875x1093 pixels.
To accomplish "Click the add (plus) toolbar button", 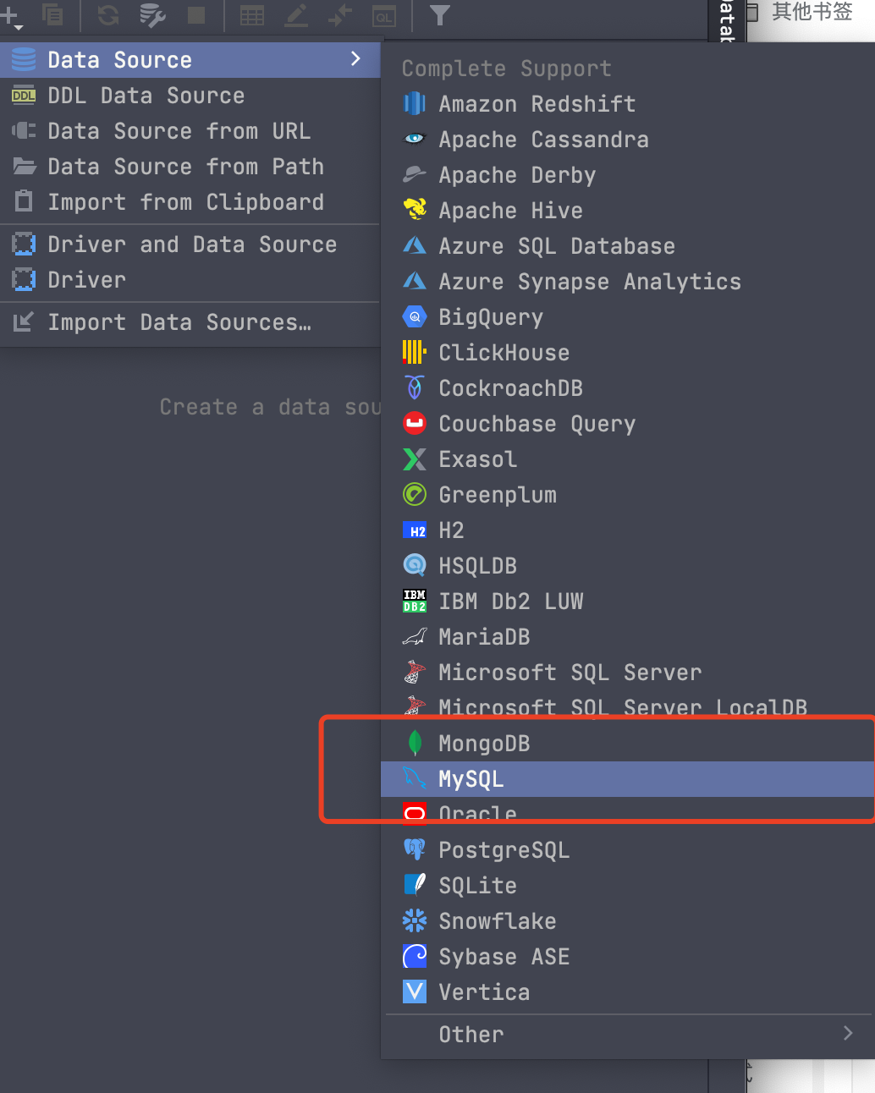I will tap(11, 16).
